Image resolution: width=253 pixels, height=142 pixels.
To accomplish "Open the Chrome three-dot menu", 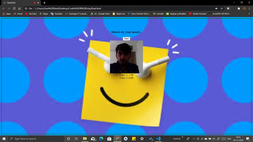I will 249,8.
